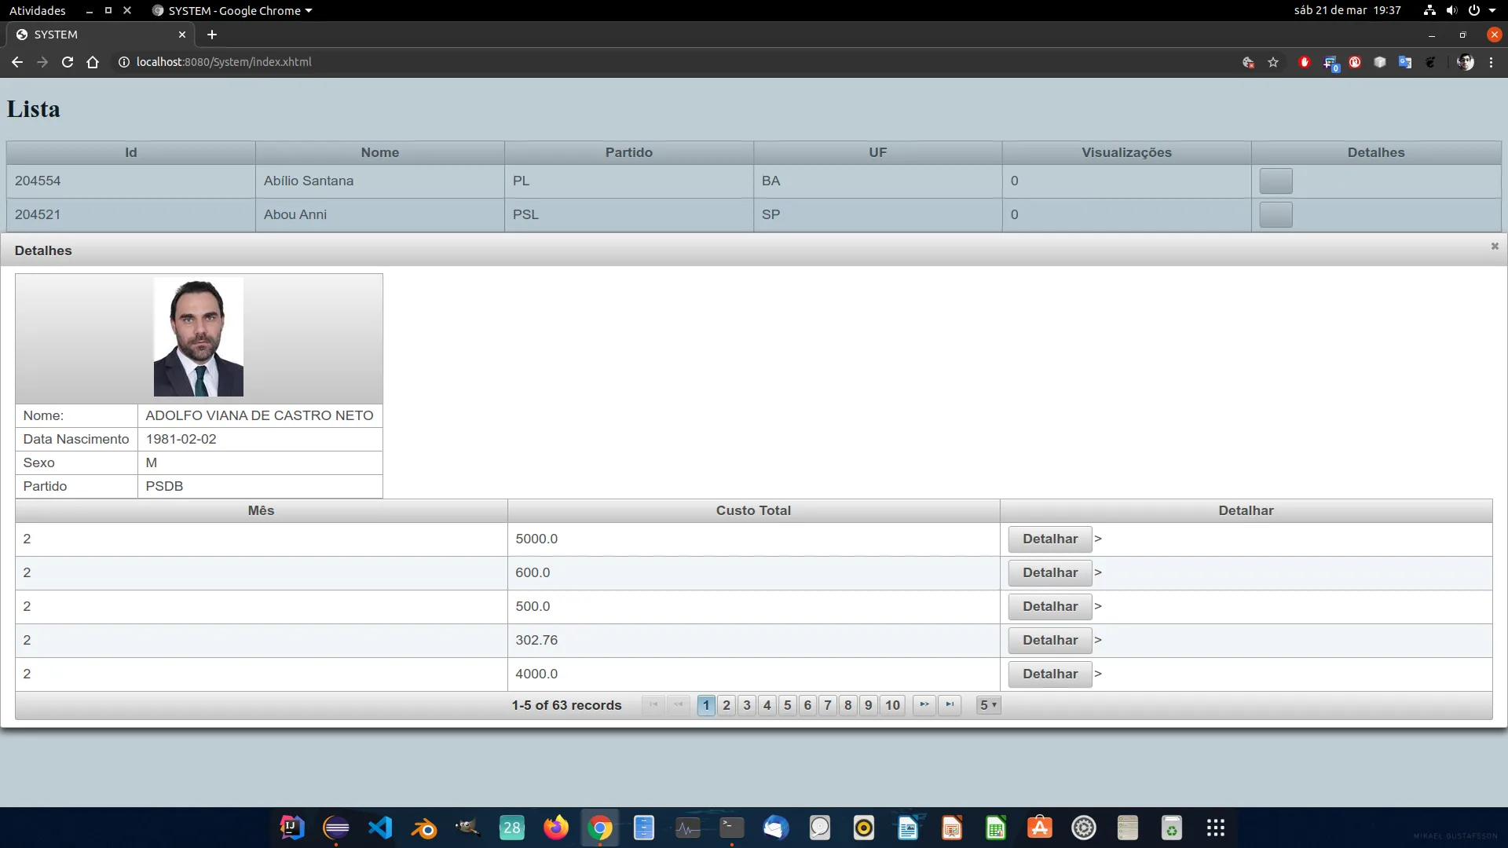This screenshot has height=848, width=1508.
Task: Open Google Translate extension
Action: click(x=1405, y=62)
